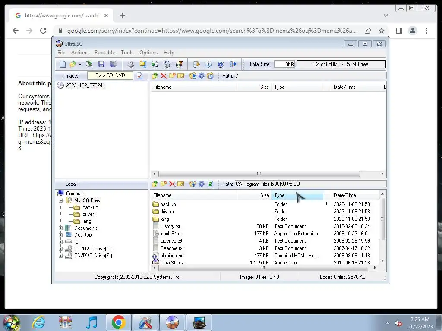Click the blue gear icon in Image toolbar
Viewport: 442px width, 331px height.
click(202, 76)
